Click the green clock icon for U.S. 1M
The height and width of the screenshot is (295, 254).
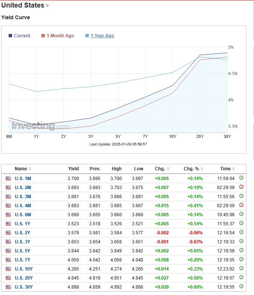pos(241,178)
